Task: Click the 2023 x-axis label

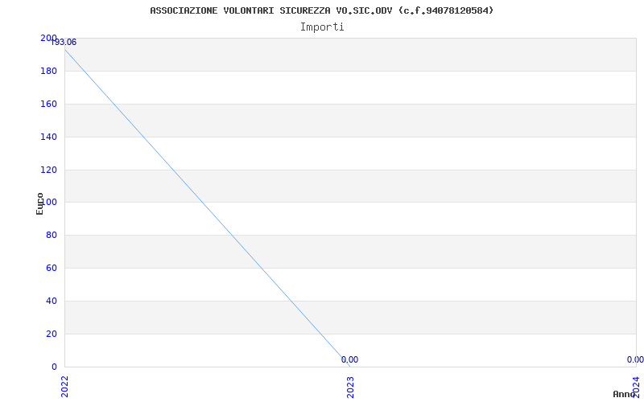Action: [x=350, y=388]
